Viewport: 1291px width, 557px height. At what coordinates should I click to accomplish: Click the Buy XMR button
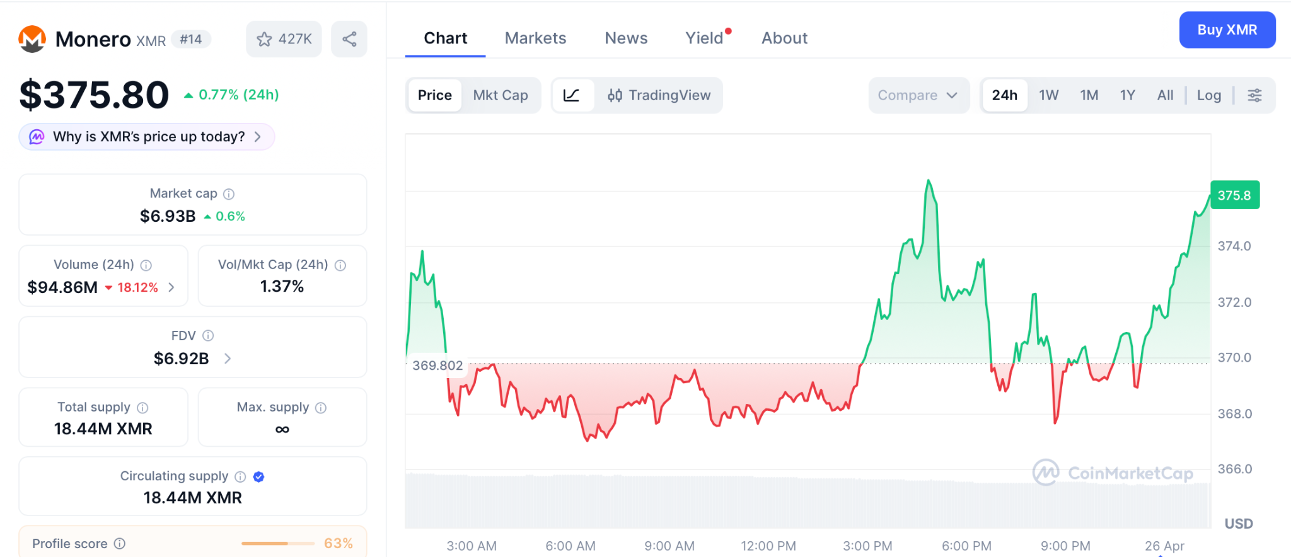click(1227, 30)
